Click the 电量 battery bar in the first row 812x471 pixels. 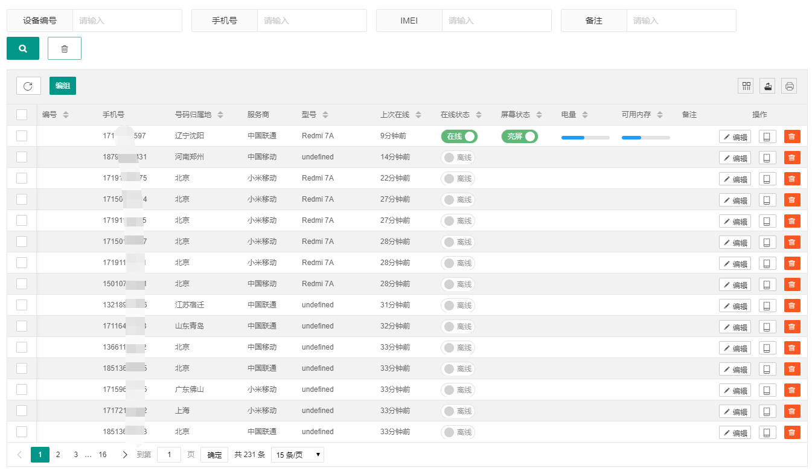[586, 138]
